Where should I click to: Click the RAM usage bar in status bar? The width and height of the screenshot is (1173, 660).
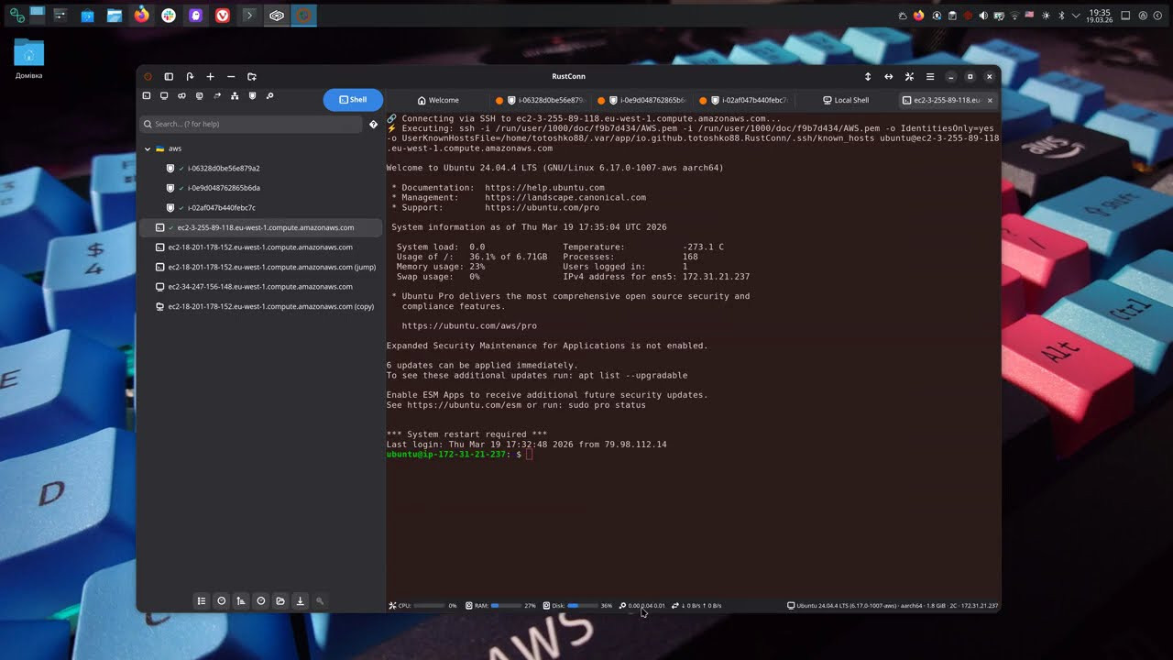pyautogui.click(x=506, y=606)
